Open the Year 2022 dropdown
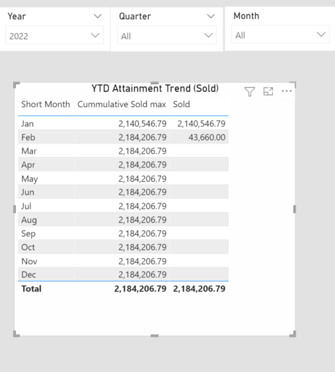 [x=54, y=36]
